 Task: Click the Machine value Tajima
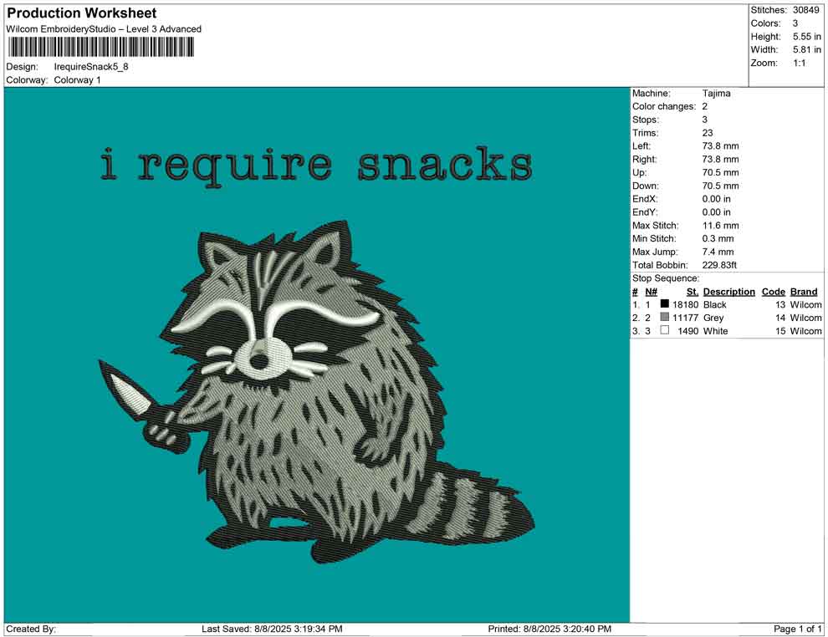coord(716,93)
